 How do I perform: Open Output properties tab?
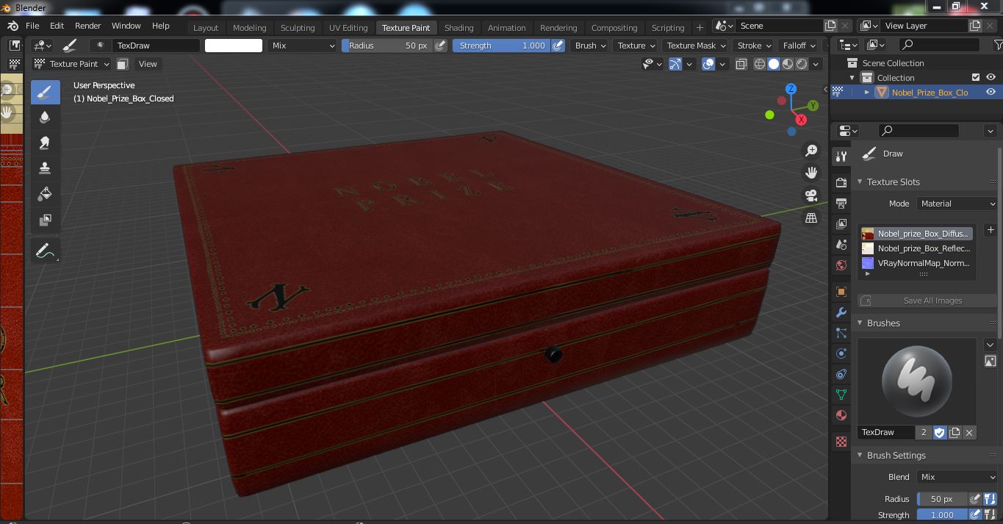[x=841, y=203]
